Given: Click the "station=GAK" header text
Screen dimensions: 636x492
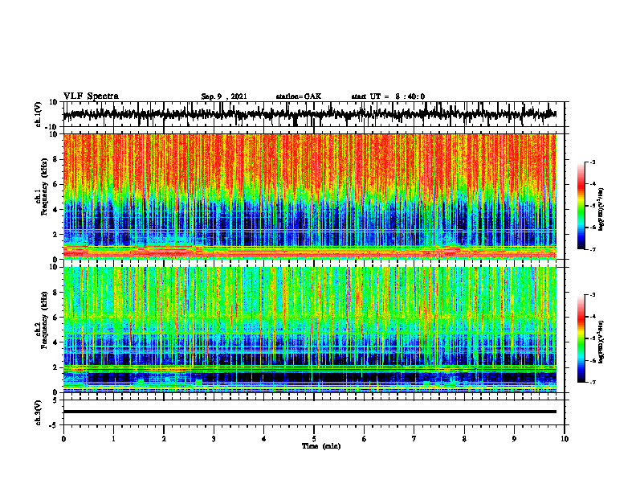Looking at the screenshot, I should [299, 96].
